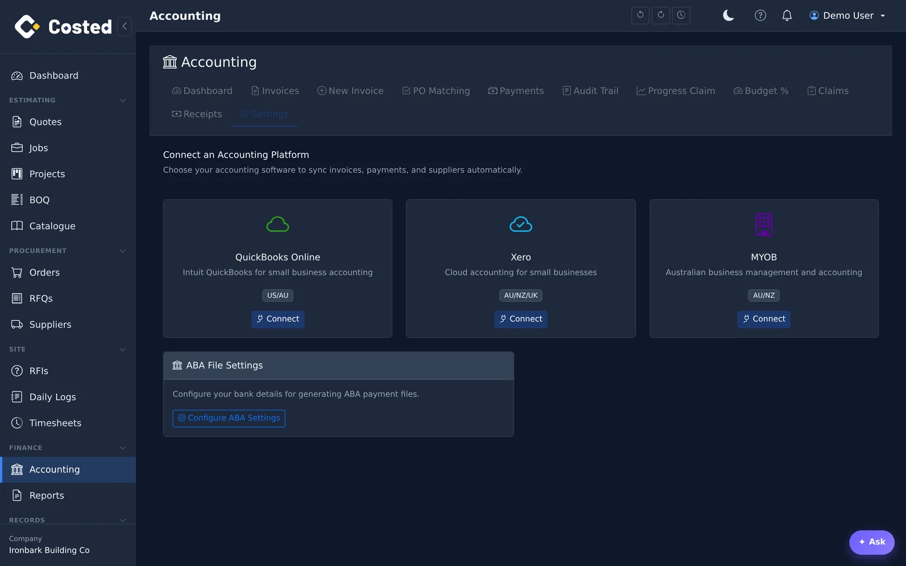Open Orders in the sidebar
Screen dimensions: 906x566
[68, 273]
